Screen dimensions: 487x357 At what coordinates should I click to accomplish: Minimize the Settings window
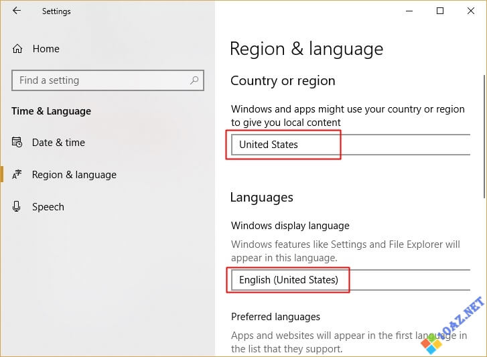409,11
